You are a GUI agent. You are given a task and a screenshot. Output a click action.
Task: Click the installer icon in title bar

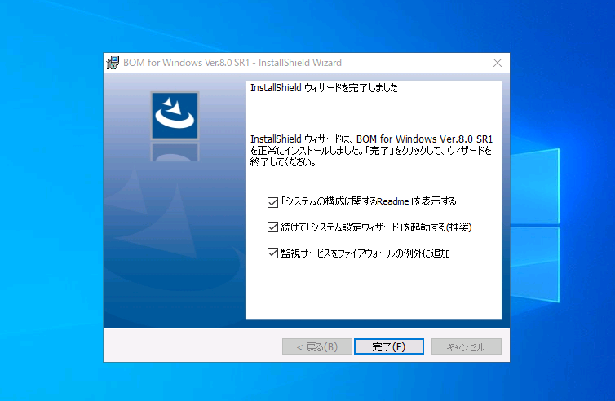point(113,63)
